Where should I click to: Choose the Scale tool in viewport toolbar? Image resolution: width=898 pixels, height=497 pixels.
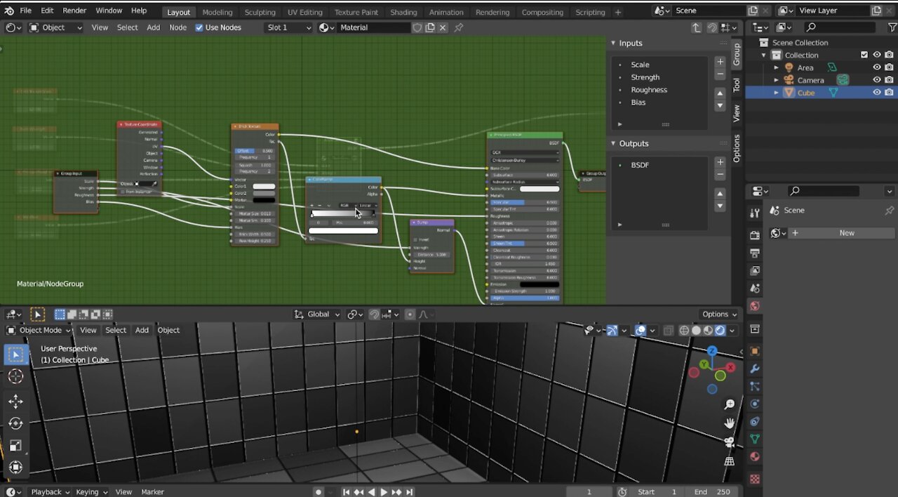(15, 445)
